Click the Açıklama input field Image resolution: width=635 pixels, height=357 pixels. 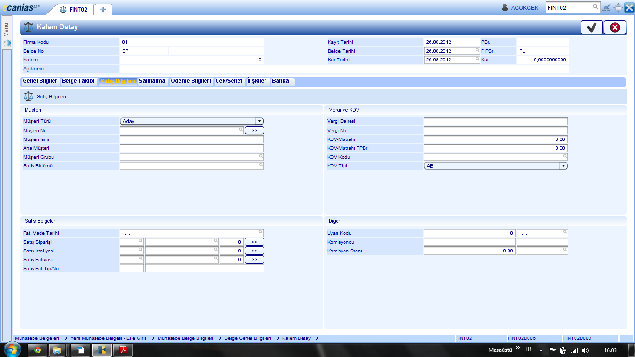(x=344, y=69)
